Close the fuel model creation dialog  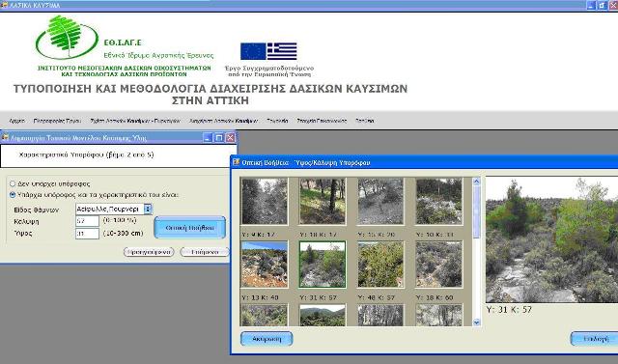pyautogui.click(x=231, y=137)
